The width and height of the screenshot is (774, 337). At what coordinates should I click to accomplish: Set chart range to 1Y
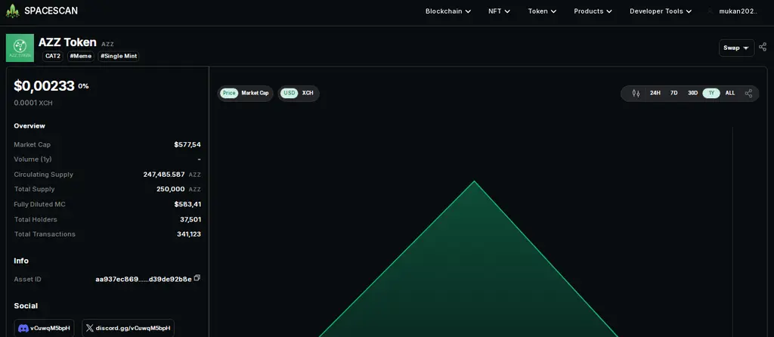point(711,93)
